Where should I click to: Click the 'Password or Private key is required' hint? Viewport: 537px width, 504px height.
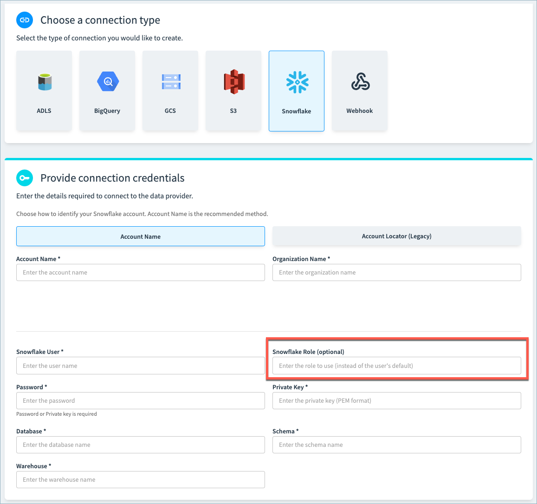point(57,414)
